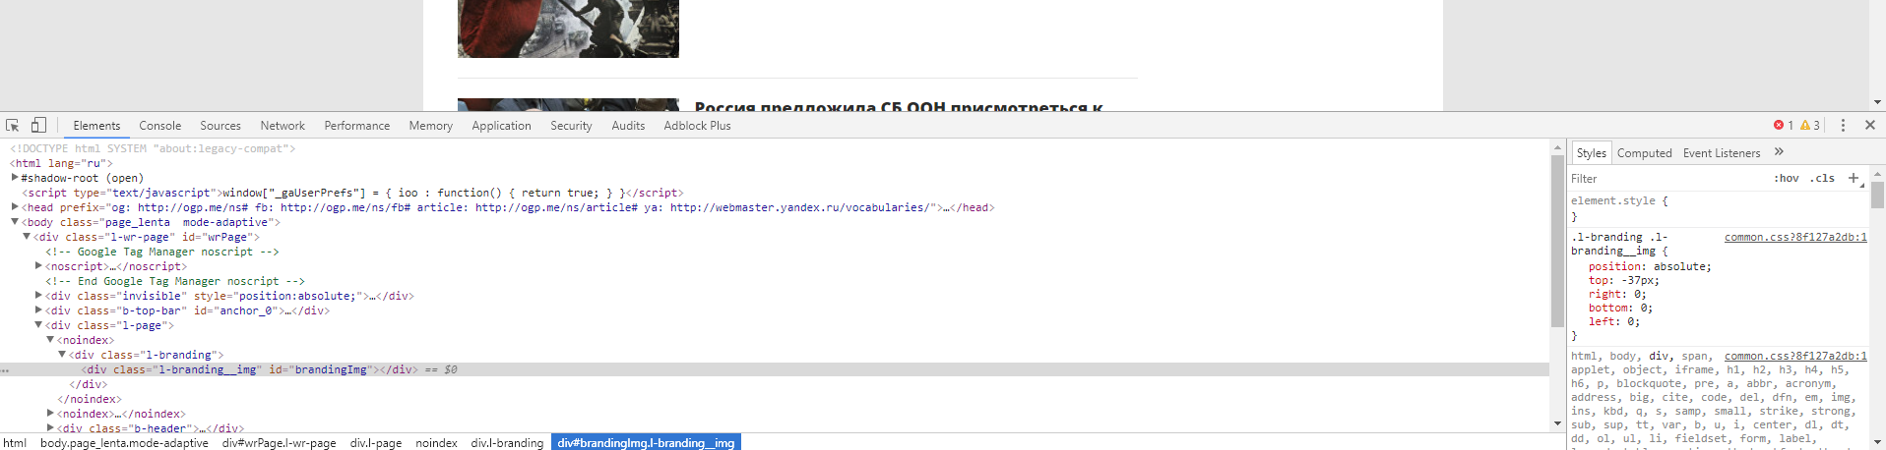Edit the 'left: 0' style declaration
The width and height of the screenshot is (1886, 450).
tap(1614, 321)
